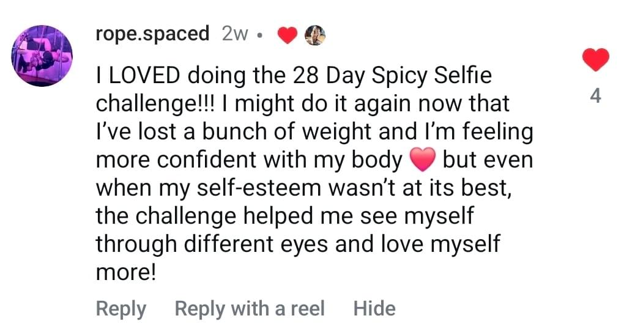Click the final word "more!" of the comment

pos(127,271)
